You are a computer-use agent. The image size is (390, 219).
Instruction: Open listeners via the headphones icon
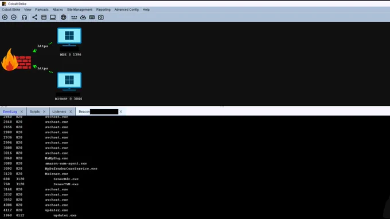point(24,17)
